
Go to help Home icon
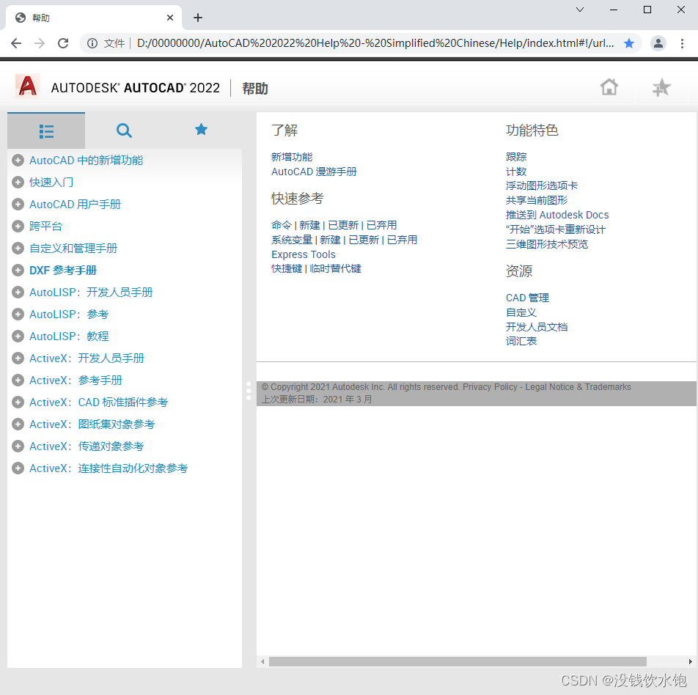[609, 87]
